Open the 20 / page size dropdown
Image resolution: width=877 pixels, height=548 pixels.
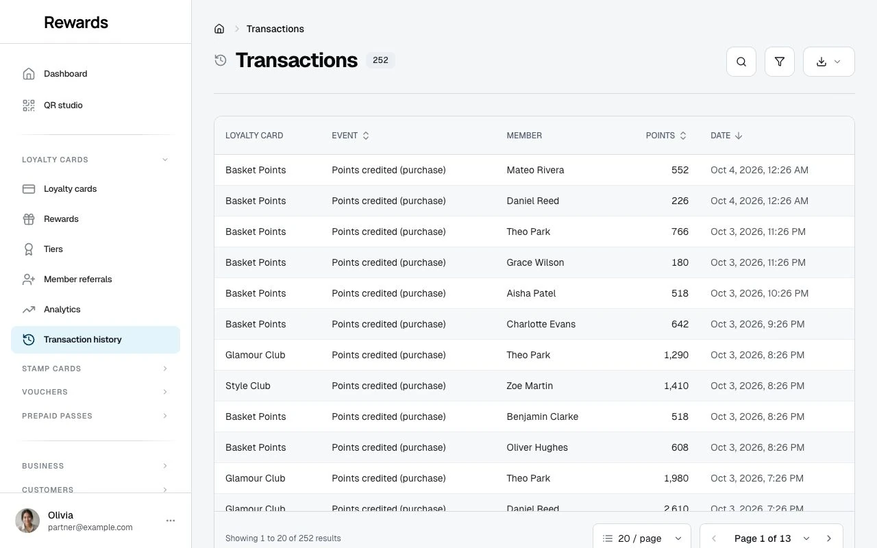pyautogui.click(x=642, y=538)
